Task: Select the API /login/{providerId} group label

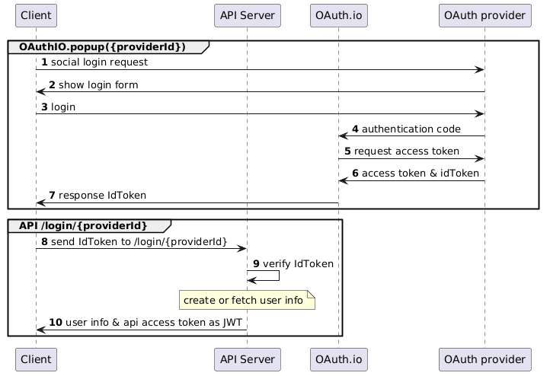Action: click(x=83, y=225)
